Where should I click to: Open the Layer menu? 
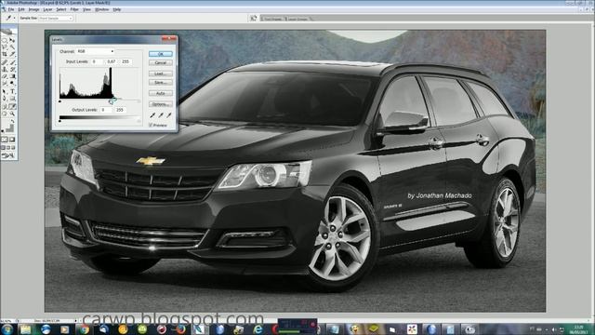click(x=47, y=9)
